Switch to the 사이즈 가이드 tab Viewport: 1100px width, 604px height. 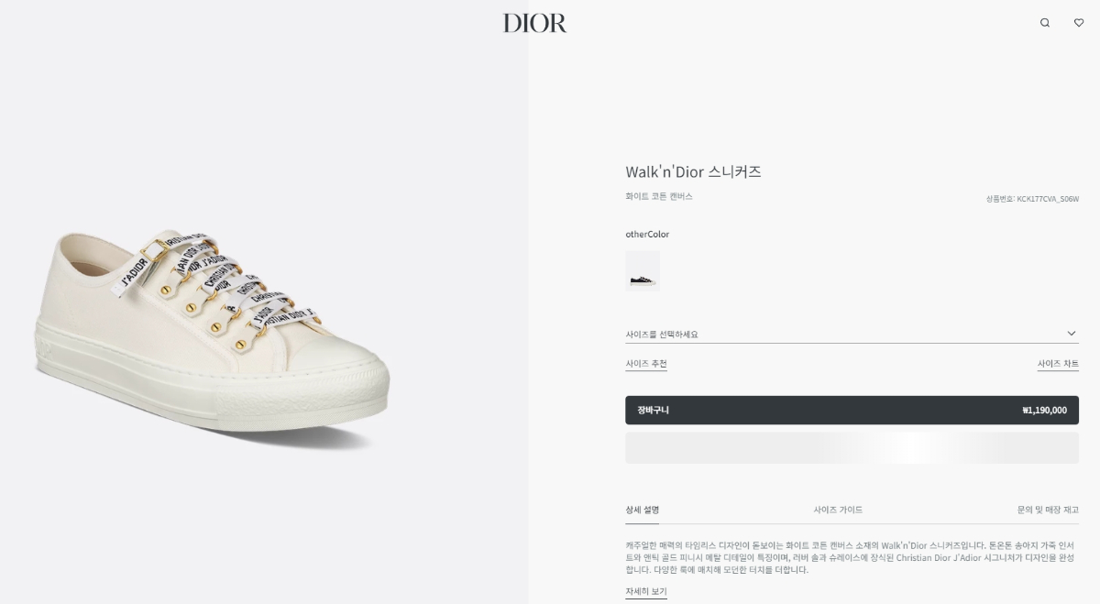838,510
